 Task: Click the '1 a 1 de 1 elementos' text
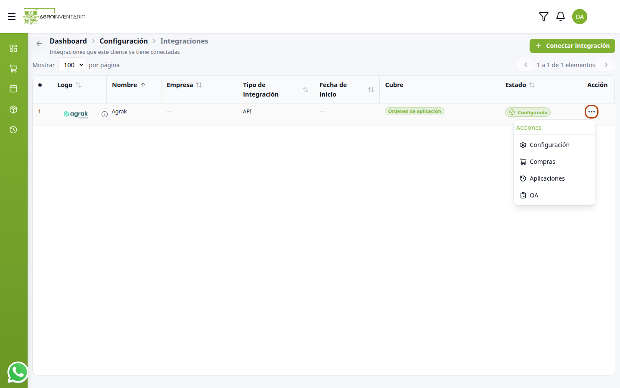(x=566, y=65)
